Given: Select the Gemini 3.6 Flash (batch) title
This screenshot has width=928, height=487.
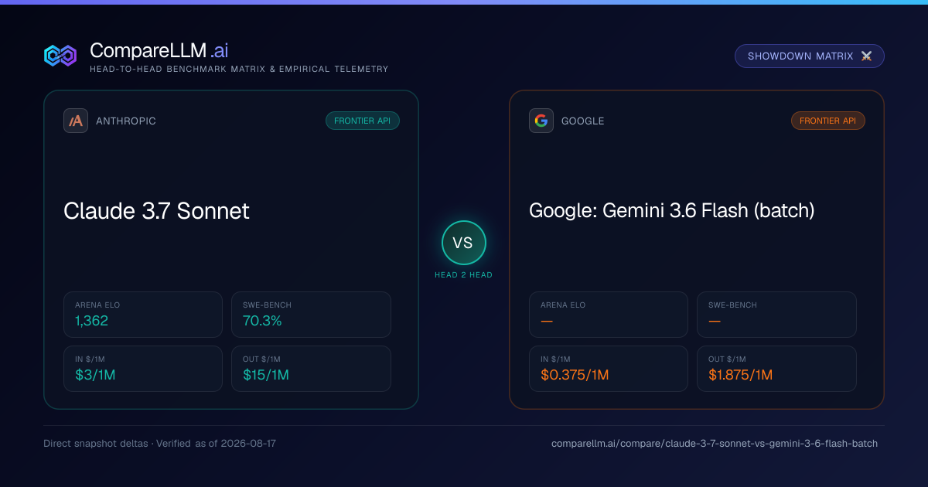Looking at the screenshot, I should 671,211.
